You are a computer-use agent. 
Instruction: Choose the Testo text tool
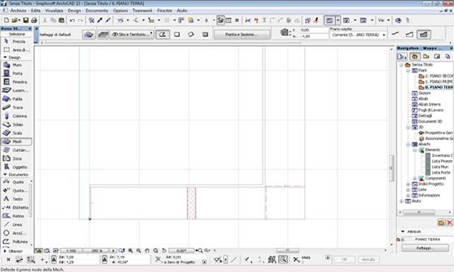pos(16,199)
